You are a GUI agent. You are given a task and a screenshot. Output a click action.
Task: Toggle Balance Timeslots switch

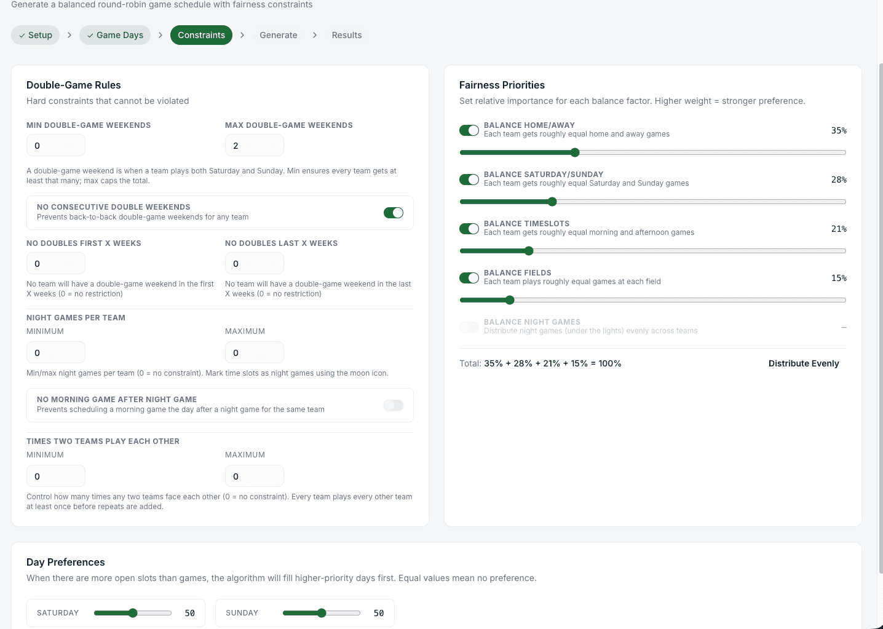pyautogui.click(x=469, y=229)
